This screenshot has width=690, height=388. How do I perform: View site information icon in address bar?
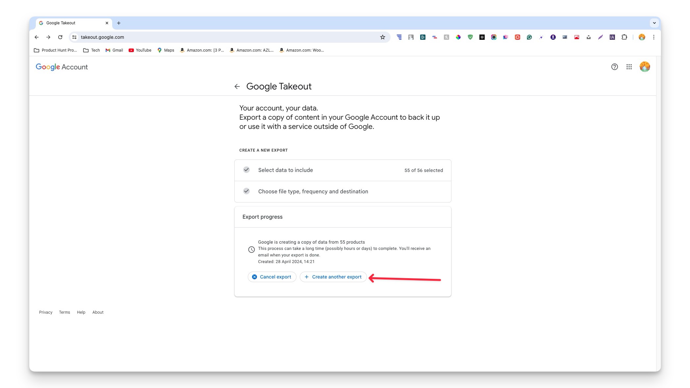point(75,37)
